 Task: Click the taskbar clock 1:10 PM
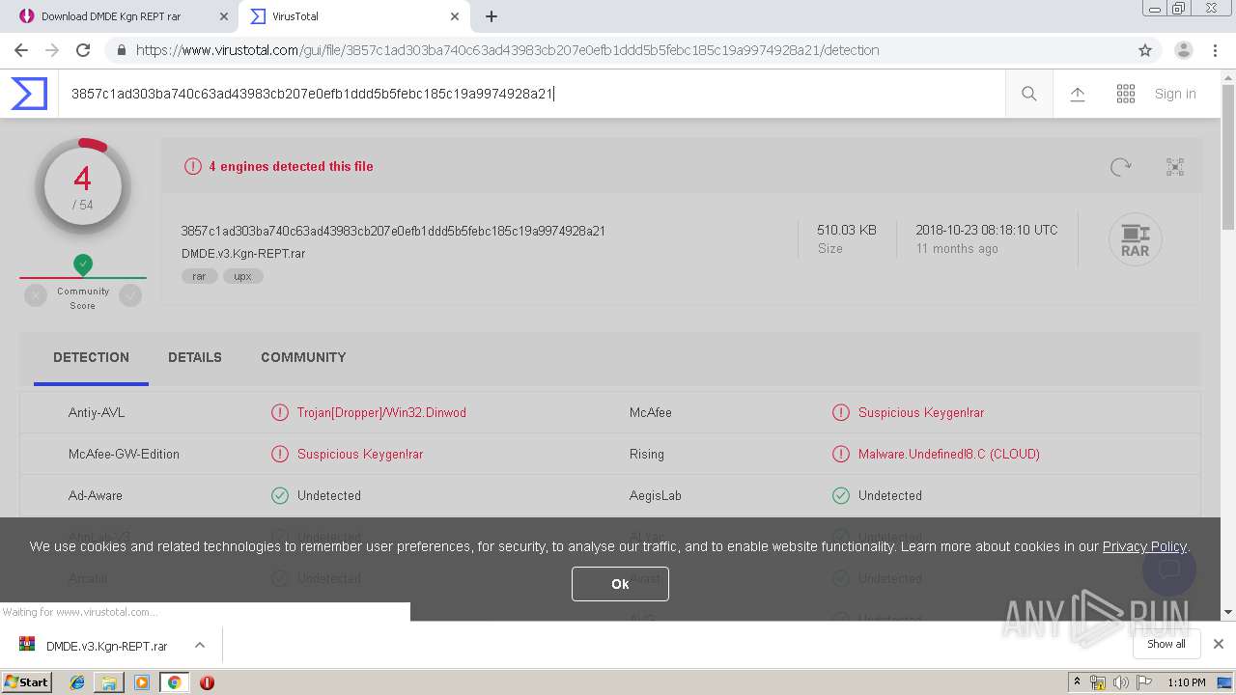pos(1187,682)
